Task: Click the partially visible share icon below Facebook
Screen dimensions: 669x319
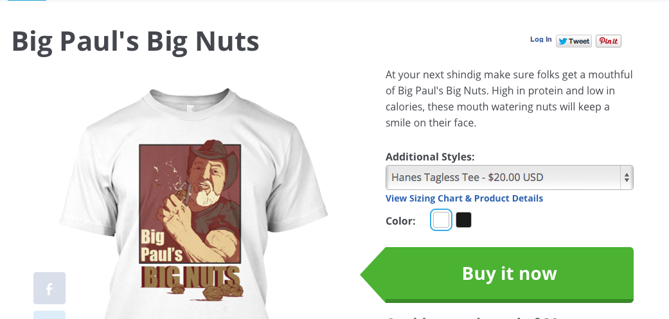Action: tap(49, 315)
